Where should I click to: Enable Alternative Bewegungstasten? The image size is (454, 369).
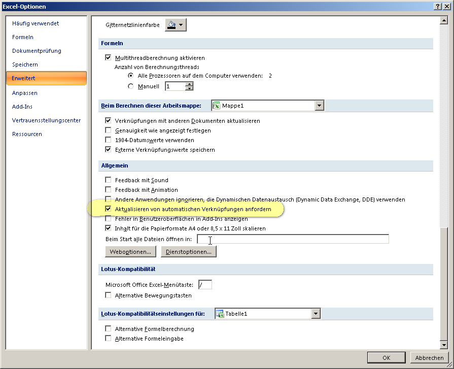(108, 295)
